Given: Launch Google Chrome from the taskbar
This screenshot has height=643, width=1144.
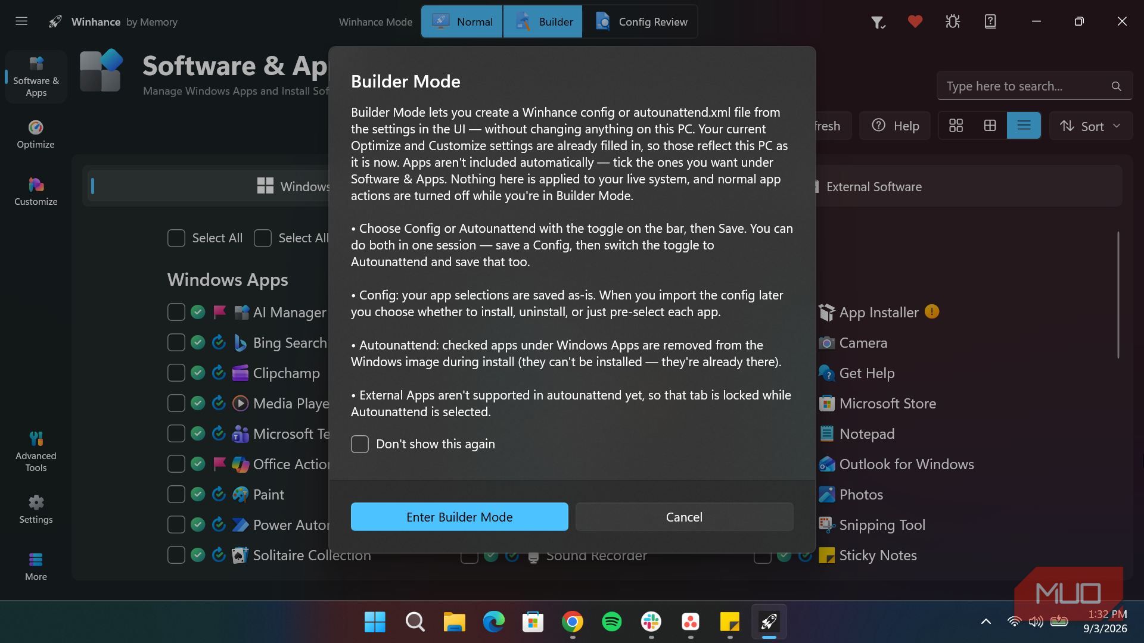Looking at the screenshot, I should pyautogui.click(x=572, y=622).
